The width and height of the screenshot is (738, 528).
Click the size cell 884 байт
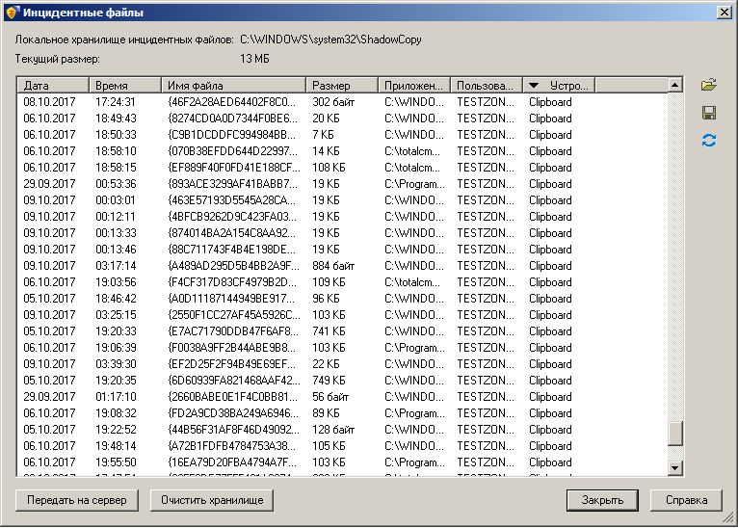tap(333, 266)
